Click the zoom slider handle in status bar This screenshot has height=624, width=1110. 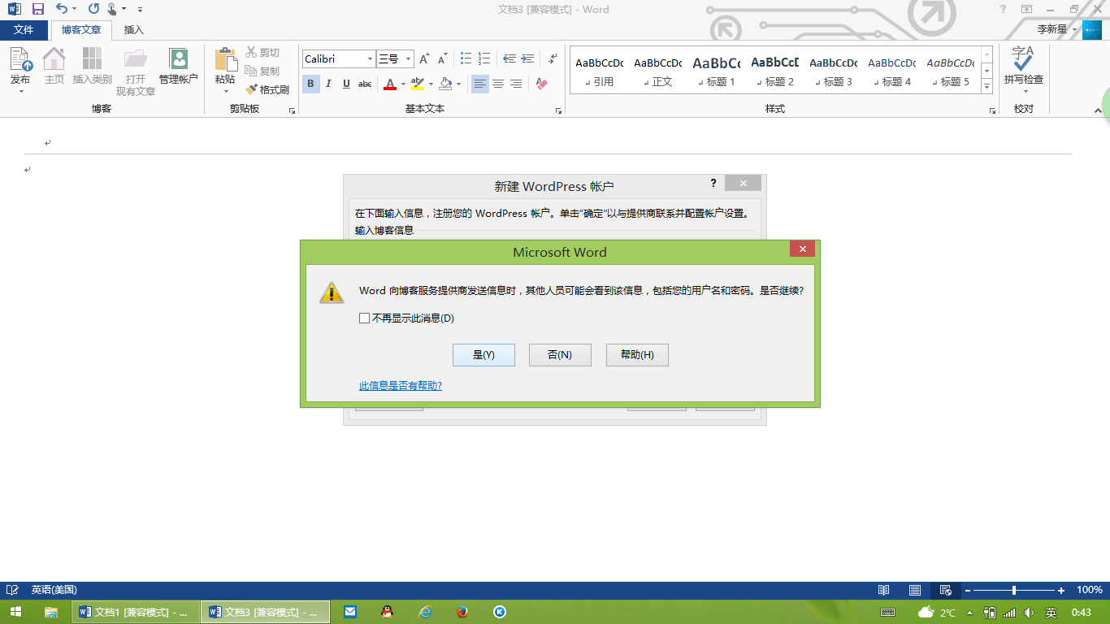(1014, 590)
